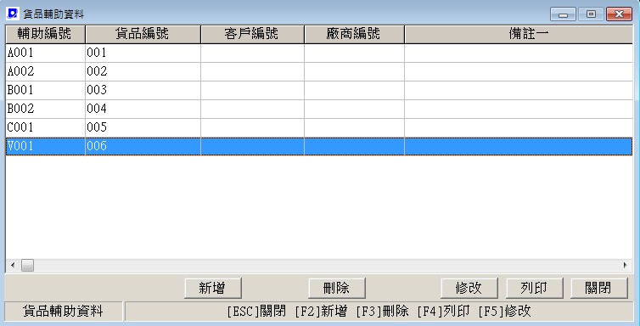Click the horizontal scrollbar thumb
Screen dimensions: 640x326
[27, 266]
